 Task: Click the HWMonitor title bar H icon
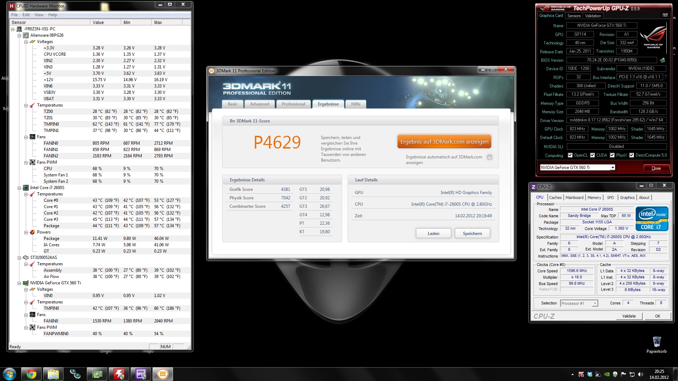[12, 6]
